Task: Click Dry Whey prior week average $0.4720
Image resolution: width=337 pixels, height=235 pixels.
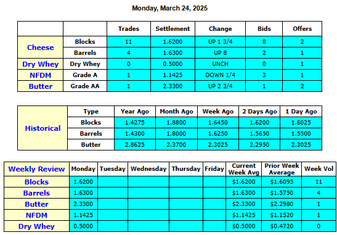Action: point(282,226)
